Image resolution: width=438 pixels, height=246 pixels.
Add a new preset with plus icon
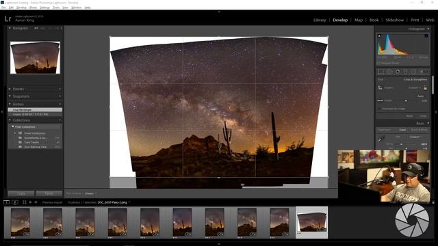tap(60, 89)
